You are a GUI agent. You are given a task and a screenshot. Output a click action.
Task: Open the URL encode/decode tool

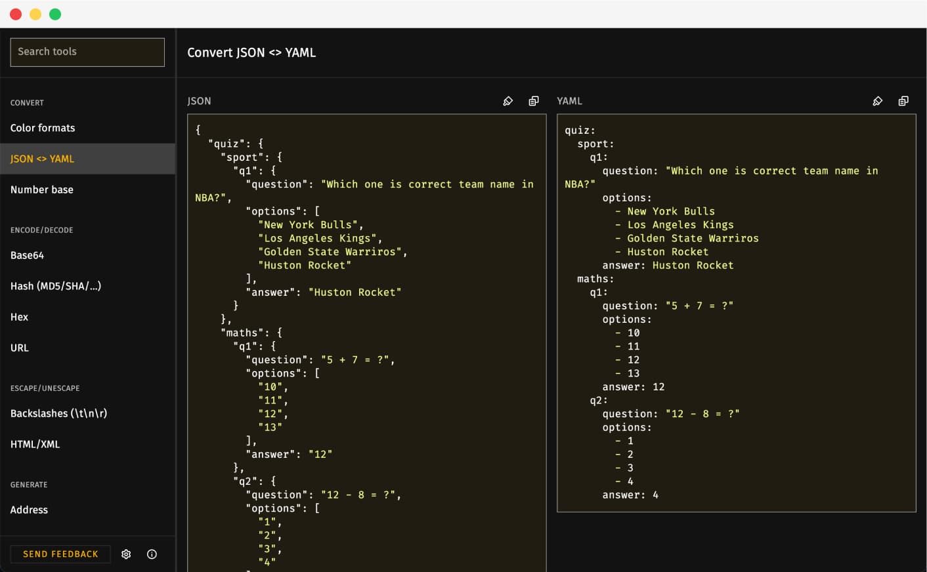87,348
